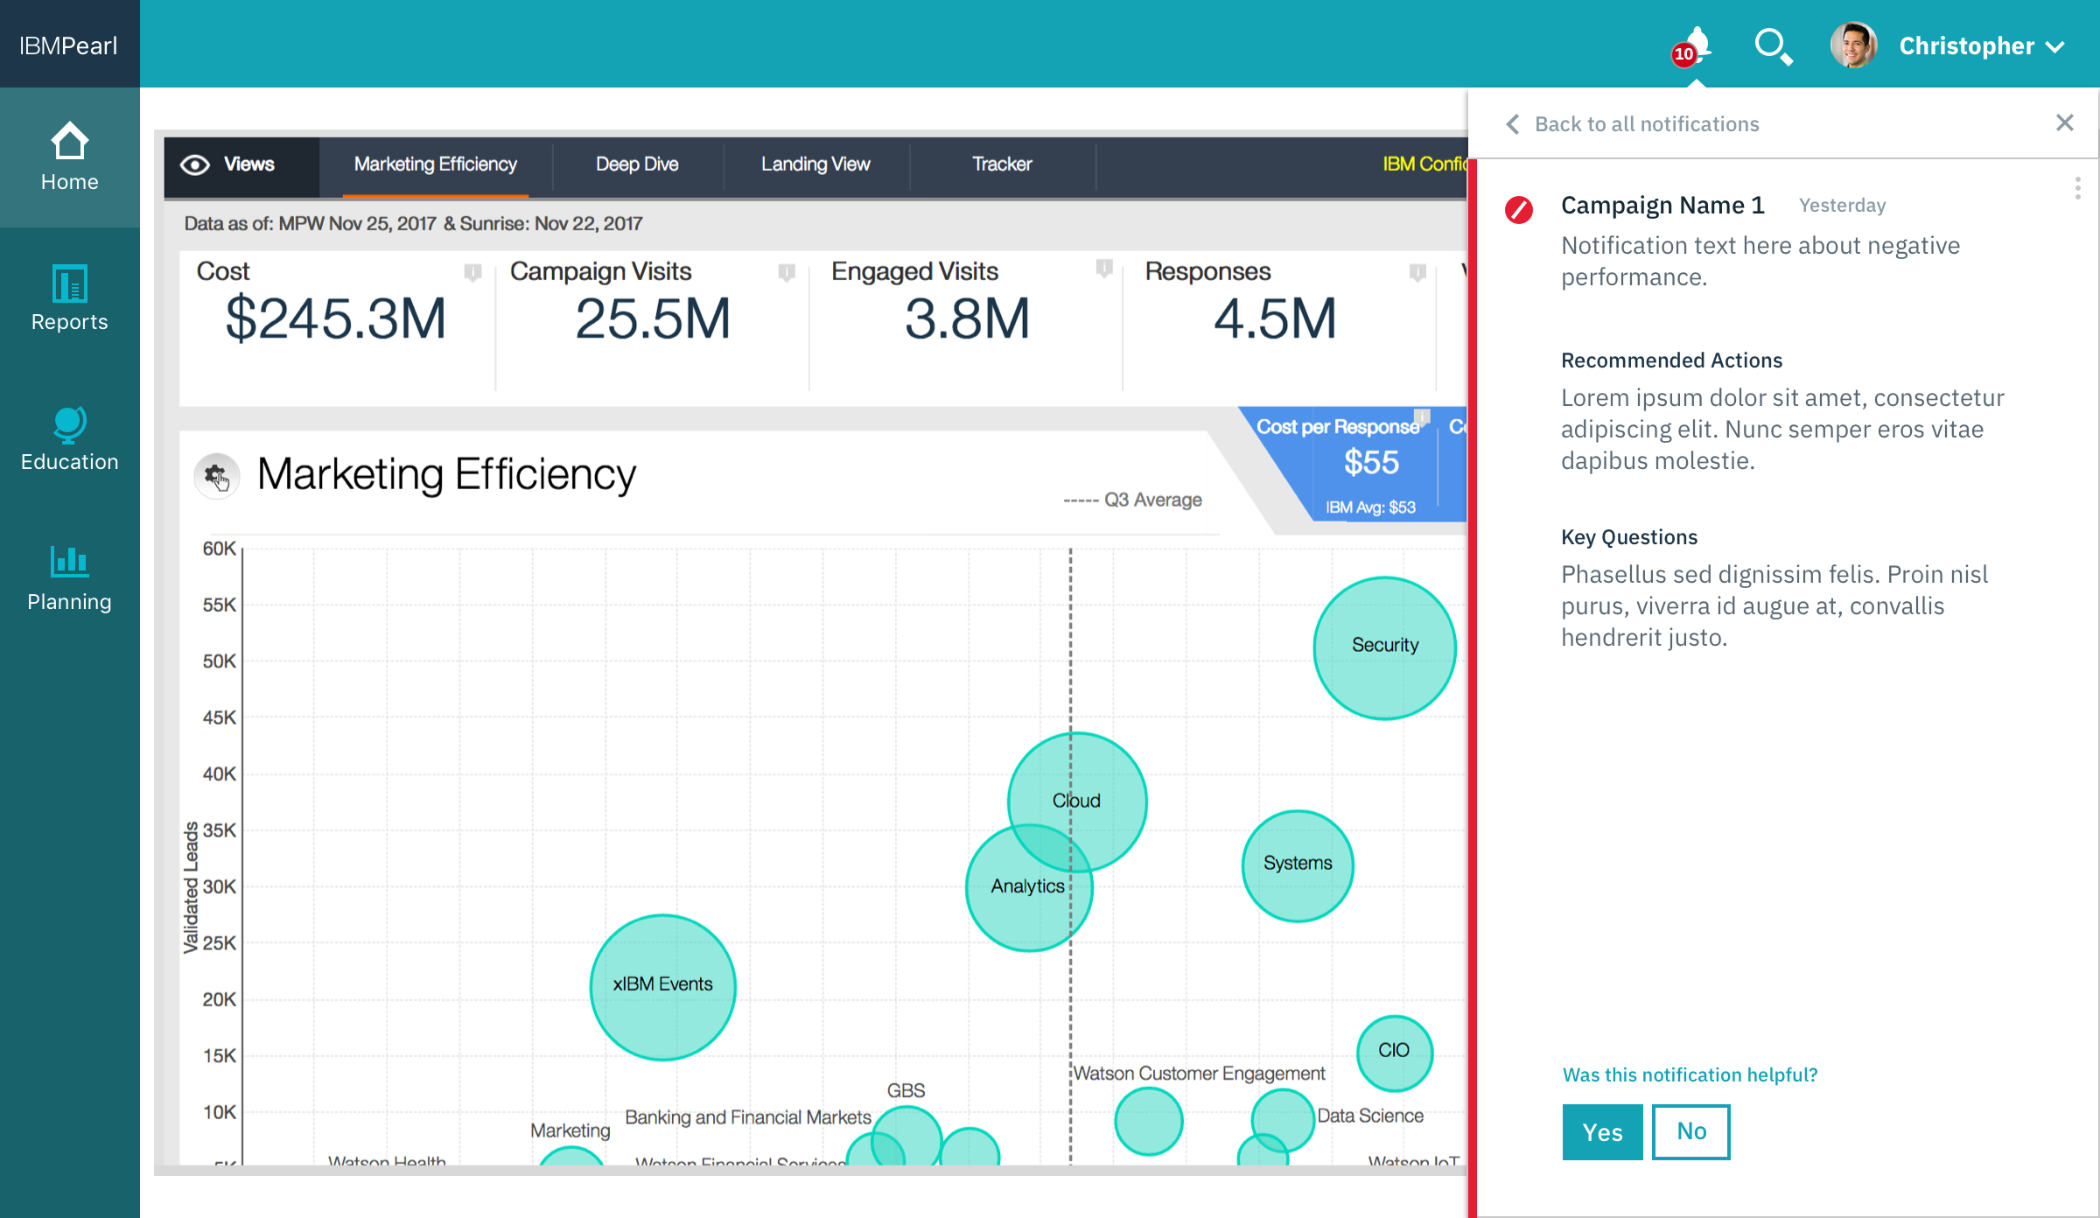Screen dimensions: 2100x1218
Task: Click the Campaign Name 1 title
Action: click(x=1662, y=205)
